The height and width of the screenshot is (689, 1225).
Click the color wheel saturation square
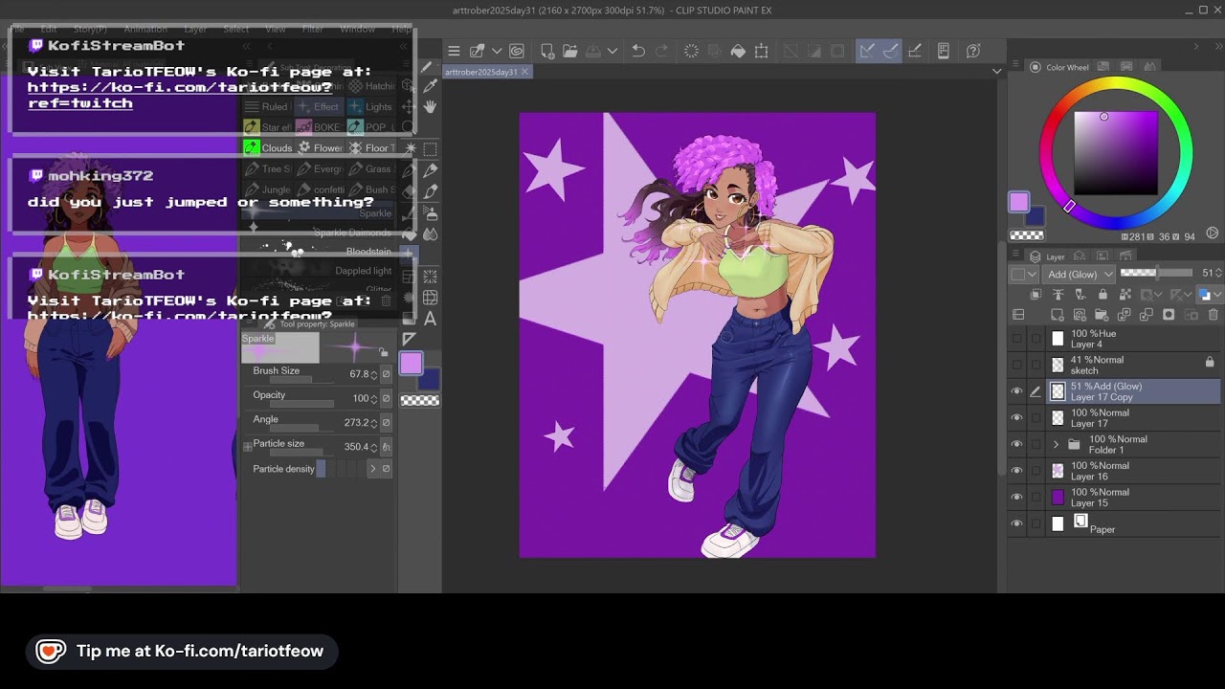pyautogui.click(x=1115, y=153)
